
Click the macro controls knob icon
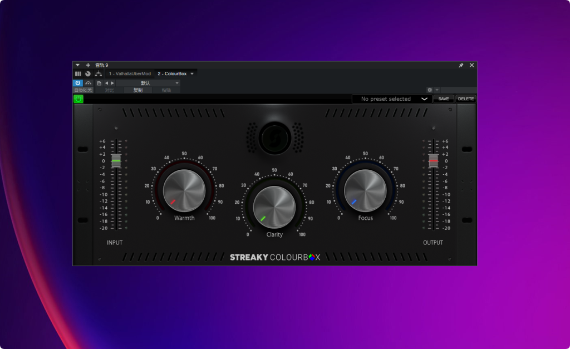[88, 73]
